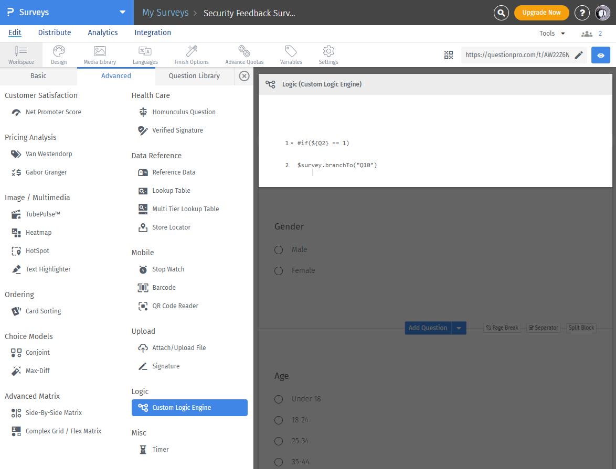Open the Tools dropdown menu
Image resolution: width=616 pixels, height=469 pixels.
pos(552,33)
